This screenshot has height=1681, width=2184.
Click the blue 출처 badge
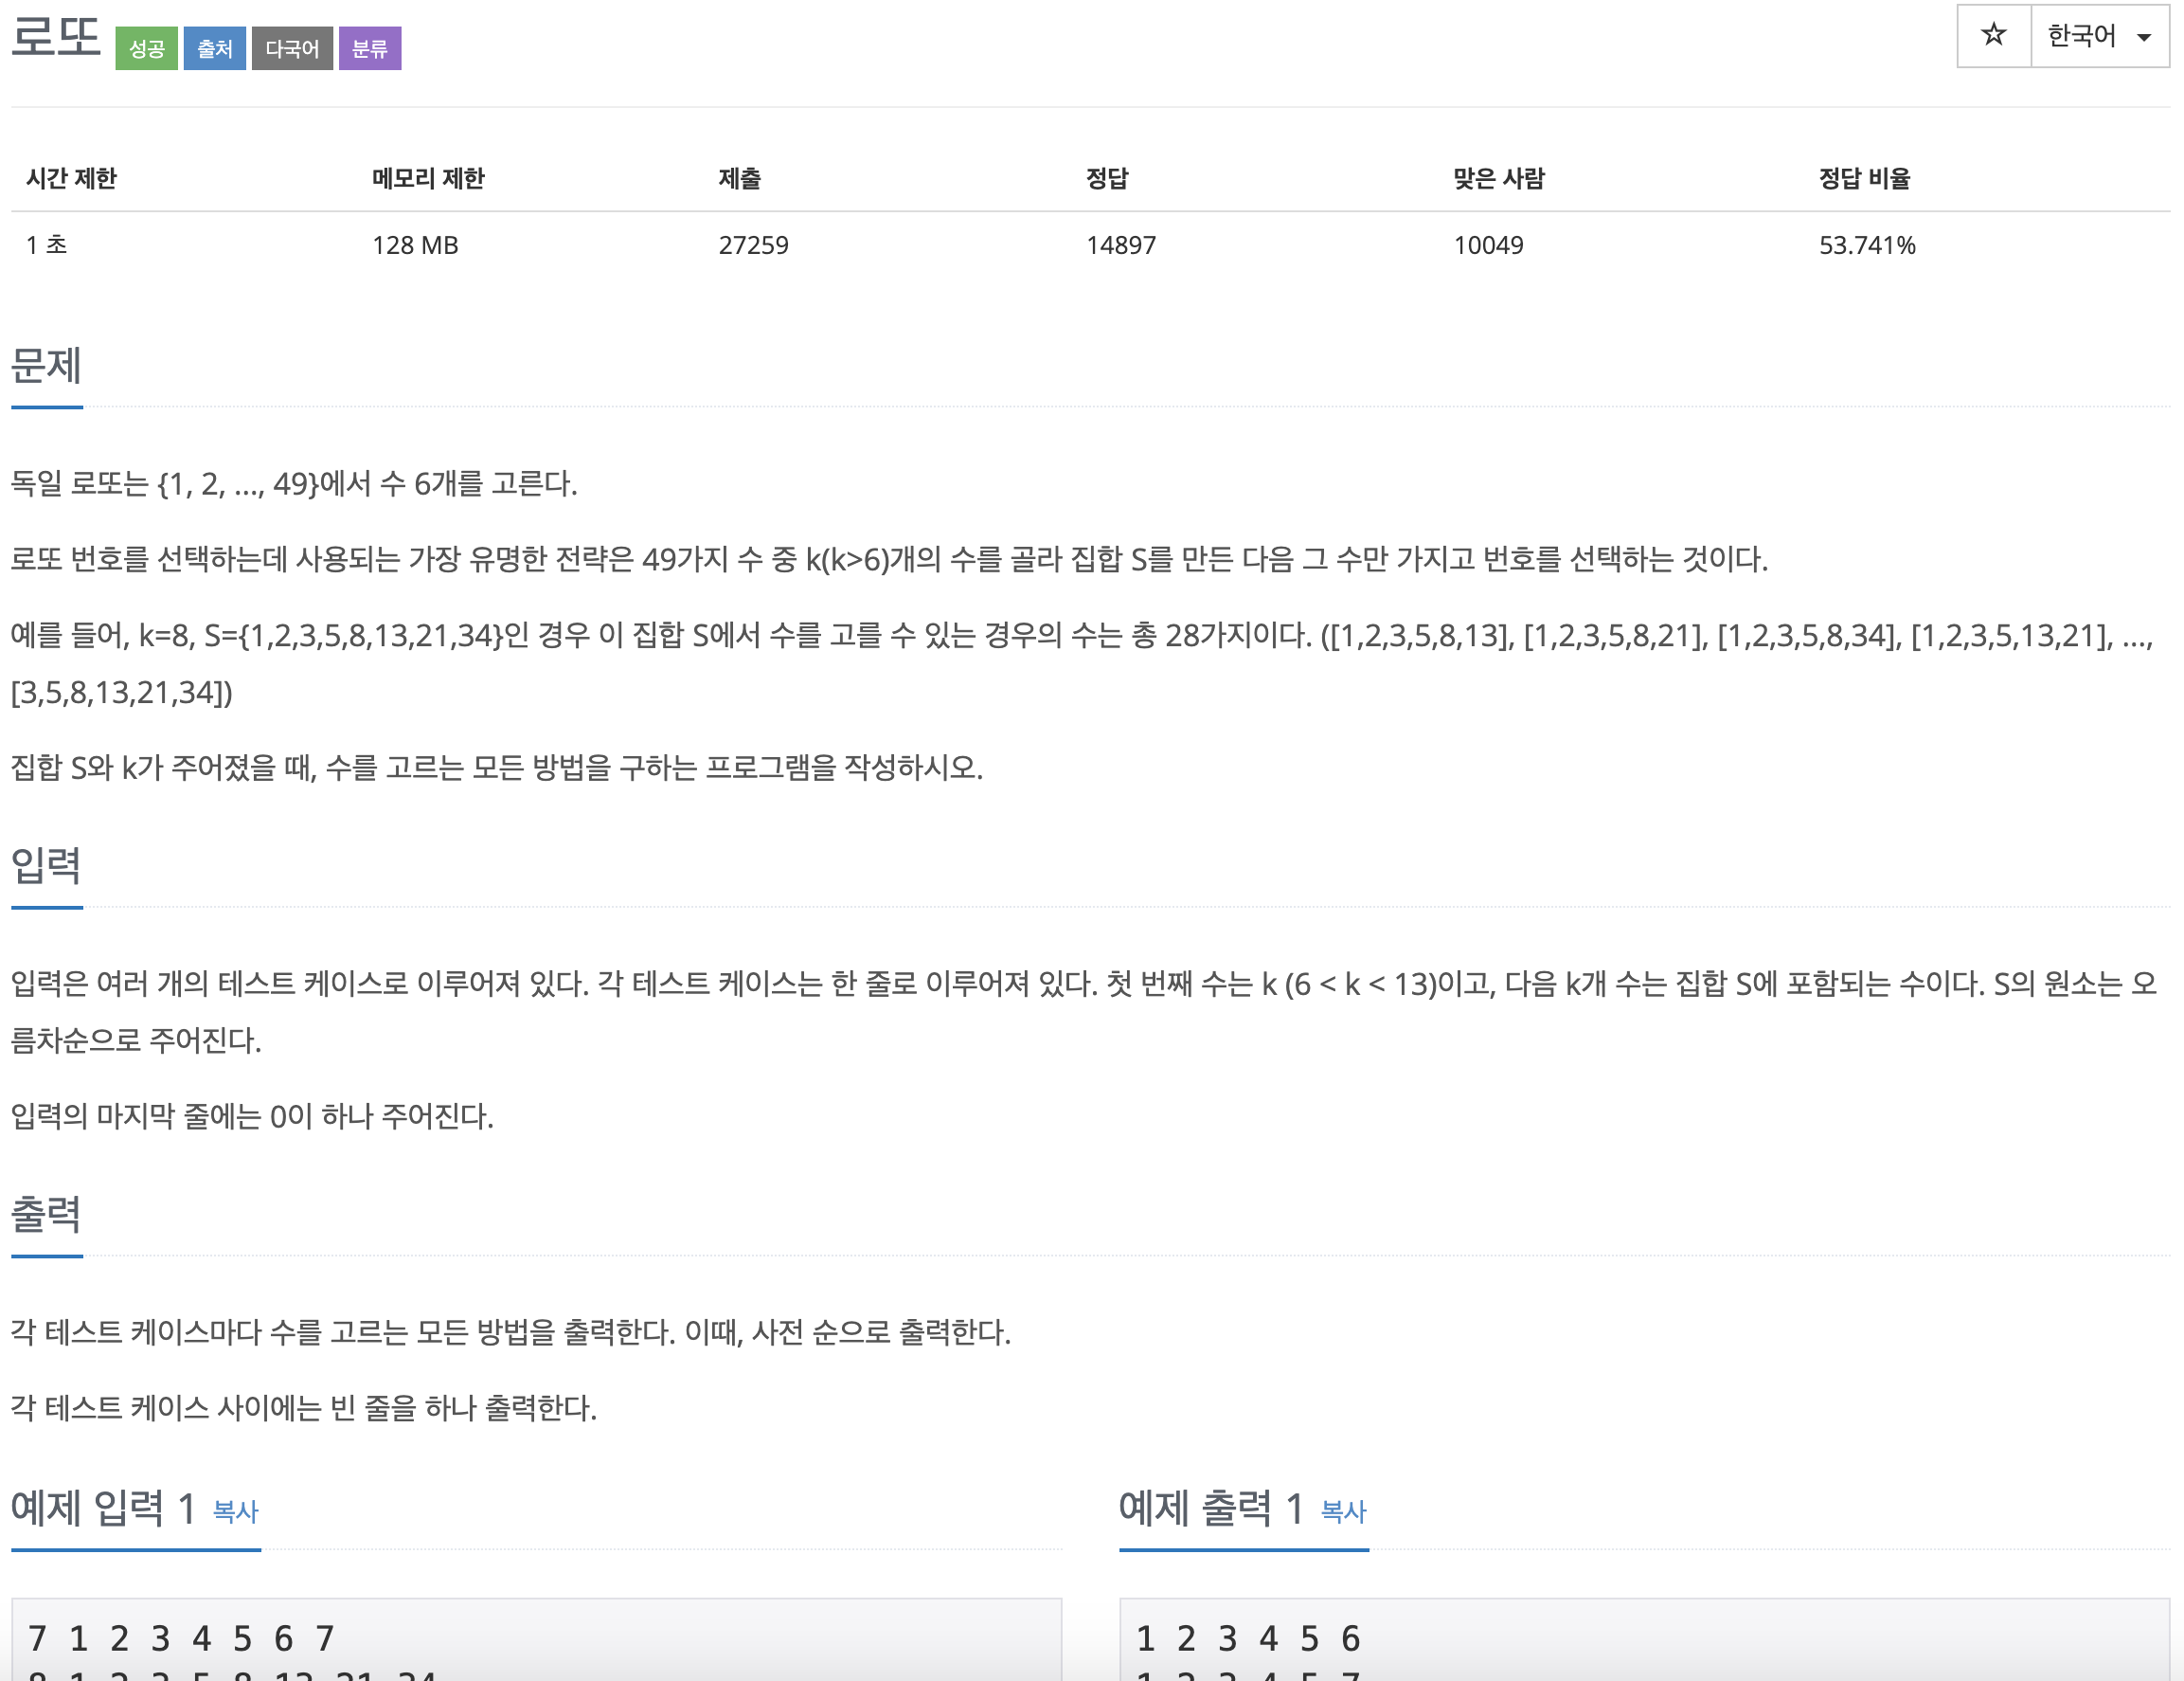214,48
